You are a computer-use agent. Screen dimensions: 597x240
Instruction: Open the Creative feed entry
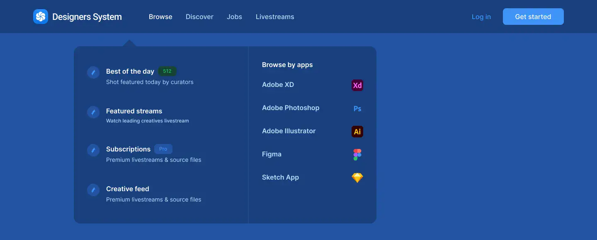(128, 189)
